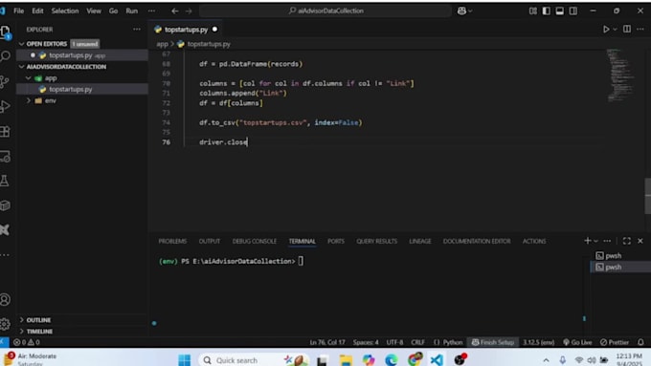Open the Explorer view in activity bar

6,32
